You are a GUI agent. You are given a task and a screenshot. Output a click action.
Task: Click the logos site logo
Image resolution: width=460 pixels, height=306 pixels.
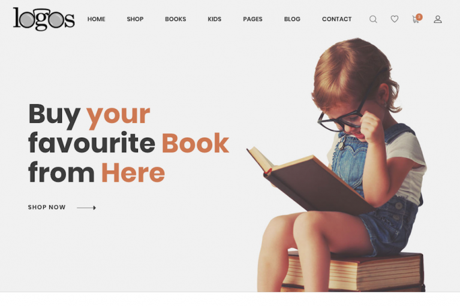tap(44, 19)
